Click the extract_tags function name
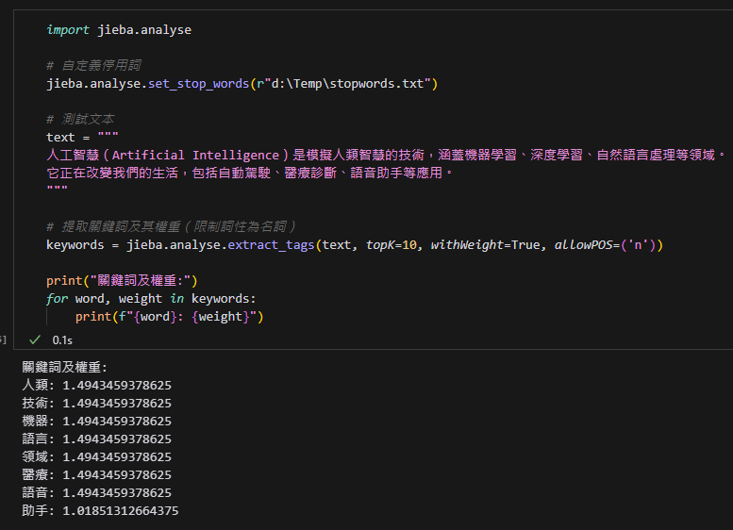This screenshot has height=530, width=733. pos(271,245)
